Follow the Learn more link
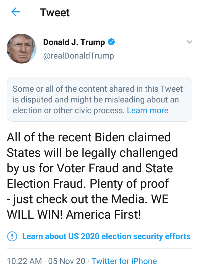Viewport: 199px width, 275px height. 148,110
